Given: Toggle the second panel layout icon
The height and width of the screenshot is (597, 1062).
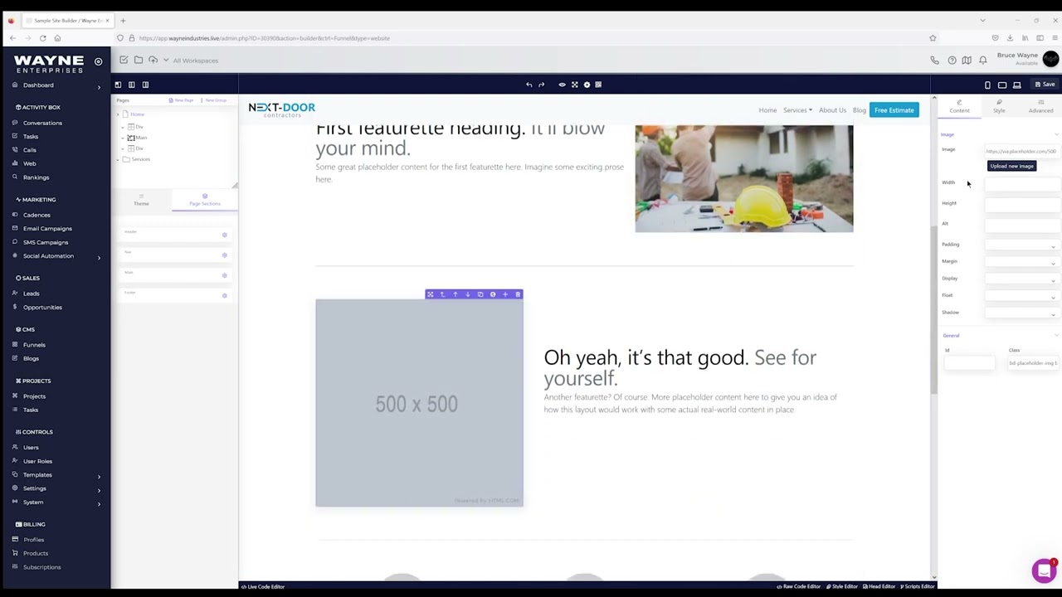Looking at the screenshot, I should pyautogui.click(x=131, y=85).
